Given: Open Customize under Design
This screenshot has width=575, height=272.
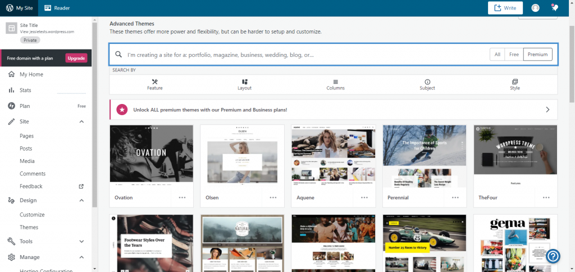Looking at the screenshot, I should tap(32, 215).
